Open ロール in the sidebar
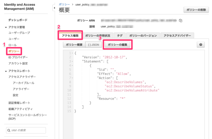The height and width of the screenshot is (139, 212). (13, 45)
